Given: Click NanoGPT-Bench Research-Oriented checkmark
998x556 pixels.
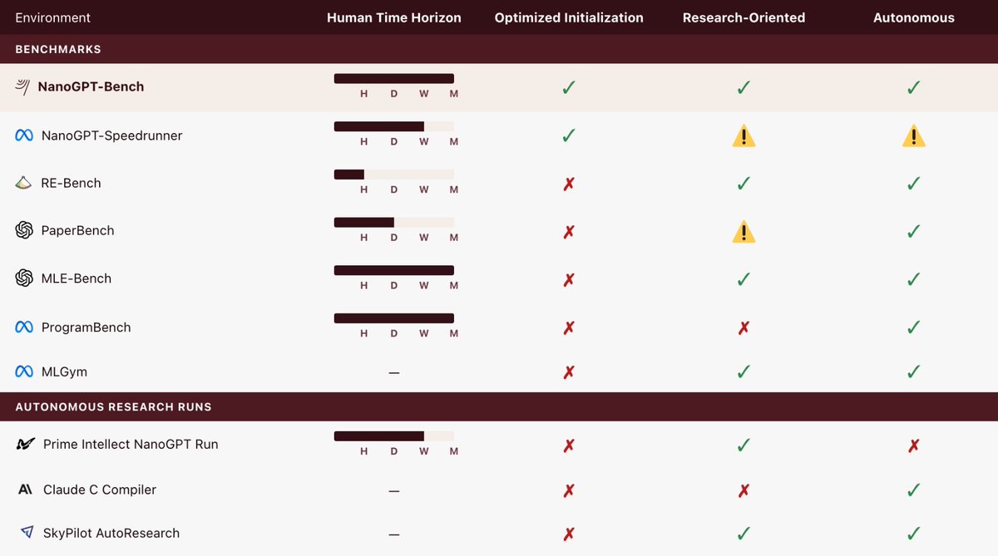Looking at the screenshot, I should coord(744,86).
